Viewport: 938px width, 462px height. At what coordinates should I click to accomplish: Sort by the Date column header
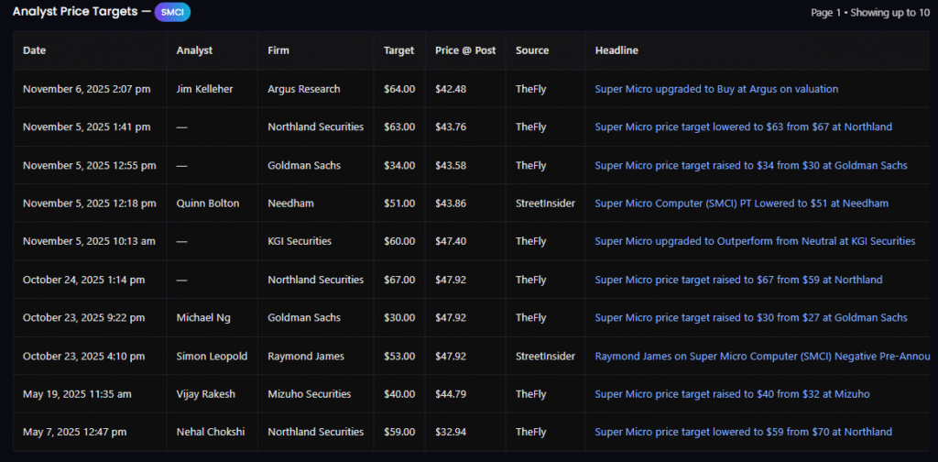[34, 50]
